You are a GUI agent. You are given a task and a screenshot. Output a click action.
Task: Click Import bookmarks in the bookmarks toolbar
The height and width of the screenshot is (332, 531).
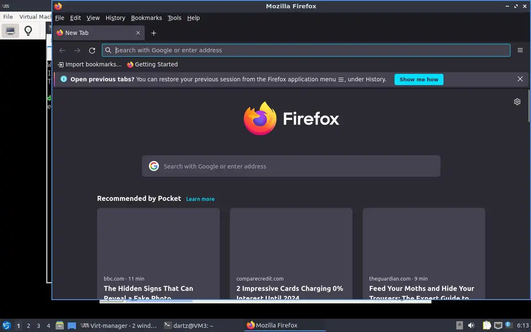click(x=90, y=64)
